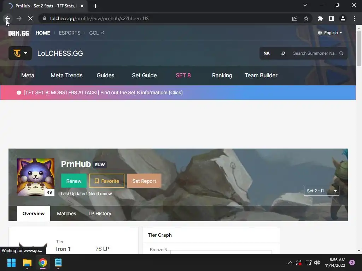Open the Guides menu item

(105, 76)
